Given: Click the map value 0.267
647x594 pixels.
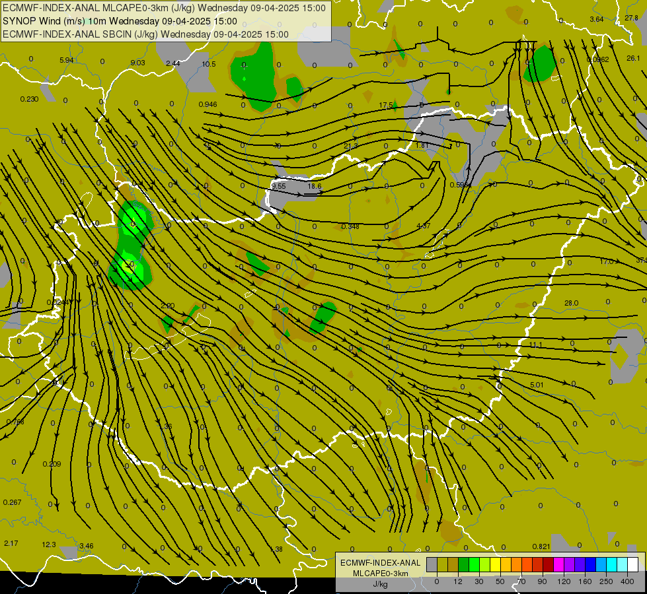Looking at the screenshot, I should [12, 502].
